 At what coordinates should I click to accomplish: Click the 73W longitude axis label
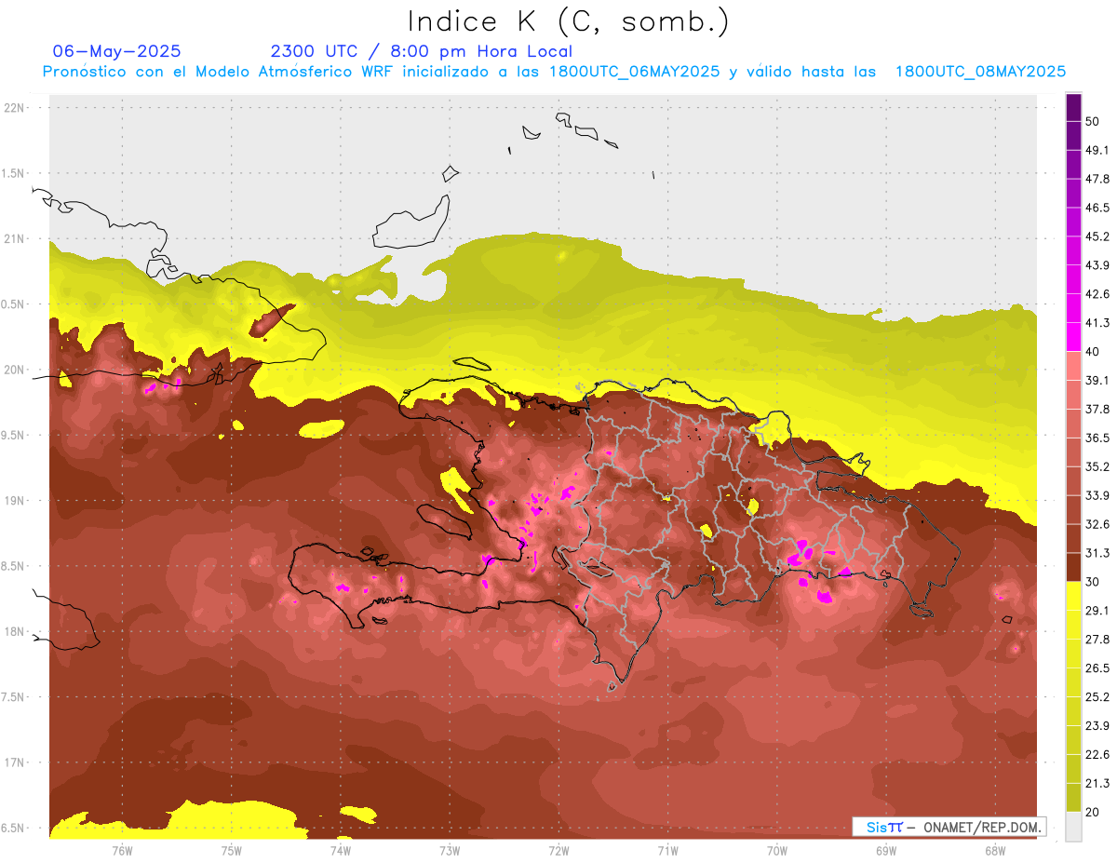(450, 850)
